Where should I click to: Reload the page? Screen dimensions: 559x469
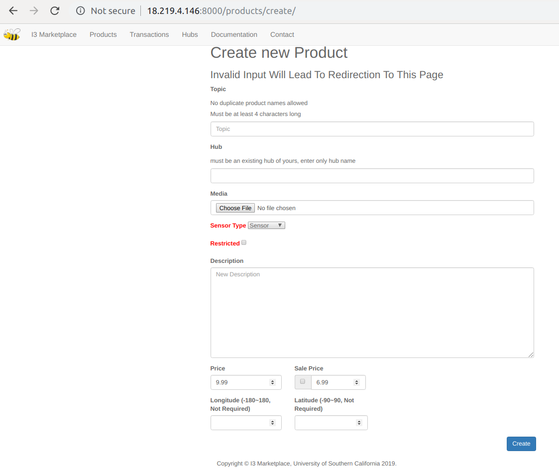pyautogui.click(x=55, y=10)
